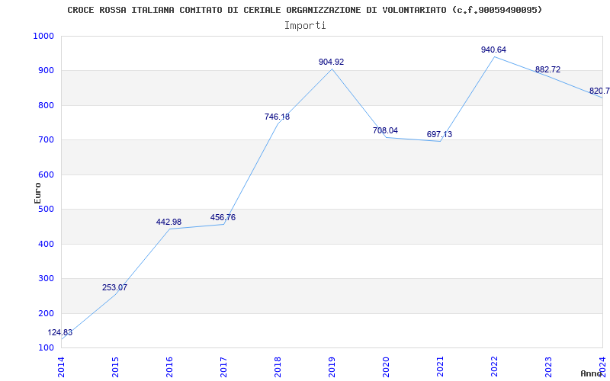Click the 904.92 peak label
The image size is (610, 381).
[331, 62]
